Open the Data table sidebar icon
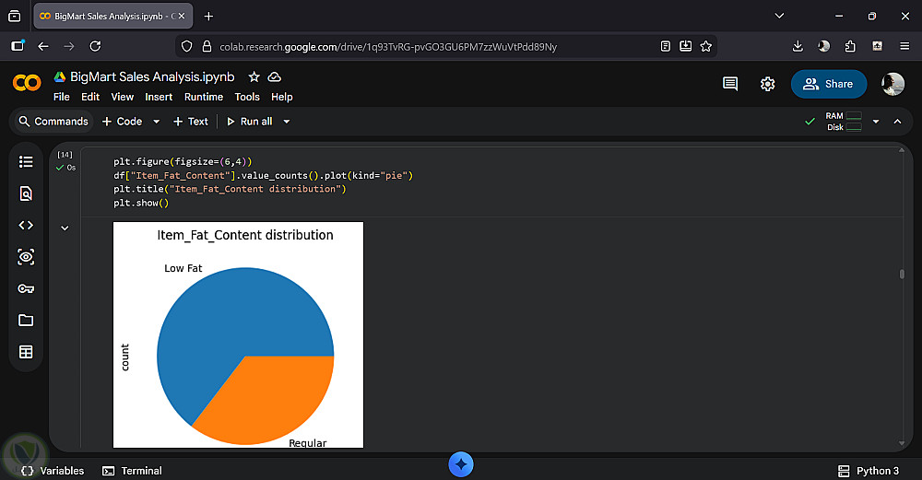922x480 pixels. pos(26,352)
